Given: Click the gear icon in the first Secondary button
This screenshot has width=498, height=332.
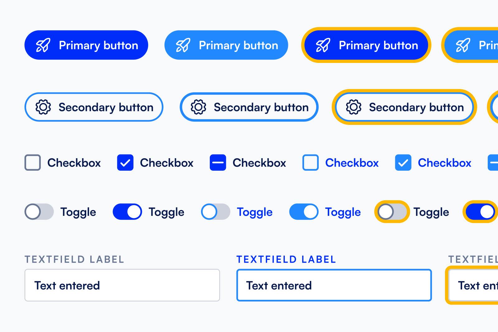Looking at the screenshot, I should pos(43,107).
